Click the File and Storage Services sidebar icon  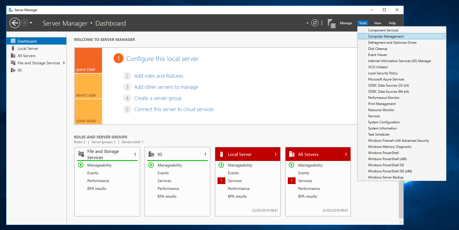(x=13, y=63)
